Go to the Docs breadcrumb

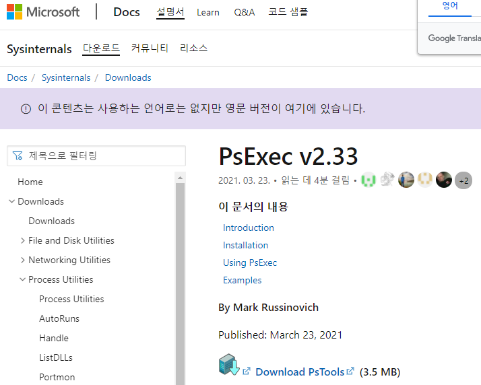[x=18, y=78]
